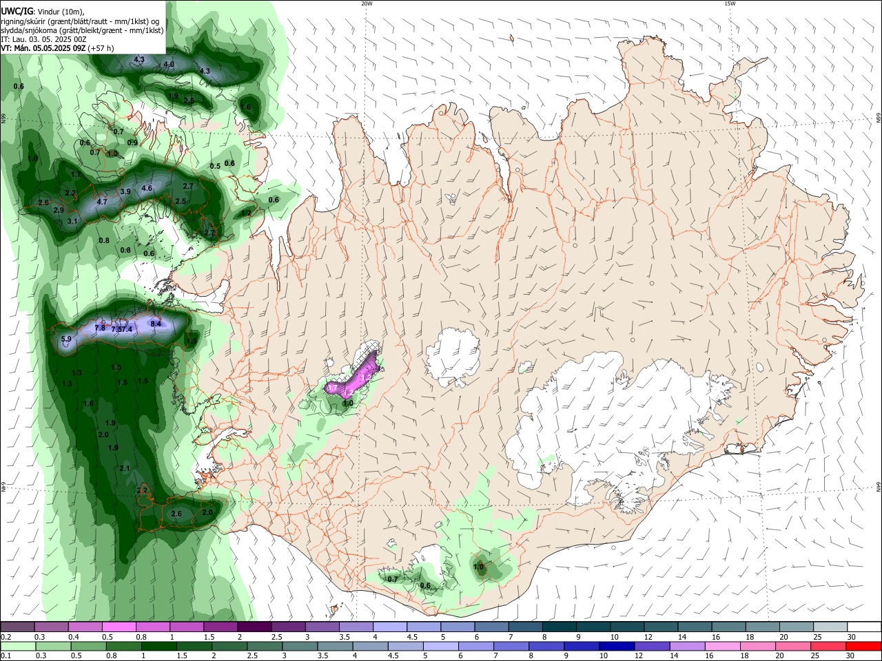
Task: Click the pale grey upper-row swatch labeled 25
Action: click(831, 627)
